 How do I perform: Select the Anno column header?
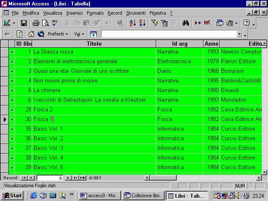click(x=211, y=44)
